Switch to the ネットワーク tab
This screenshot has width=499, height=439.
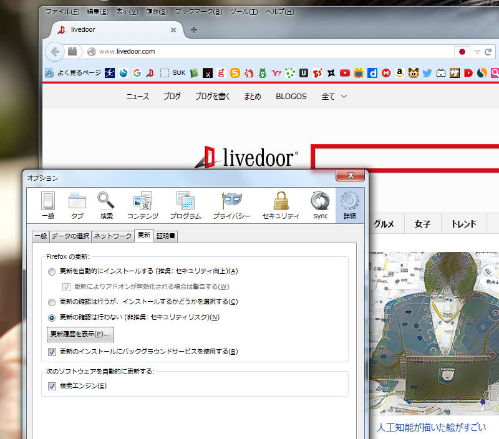(113, 236)
